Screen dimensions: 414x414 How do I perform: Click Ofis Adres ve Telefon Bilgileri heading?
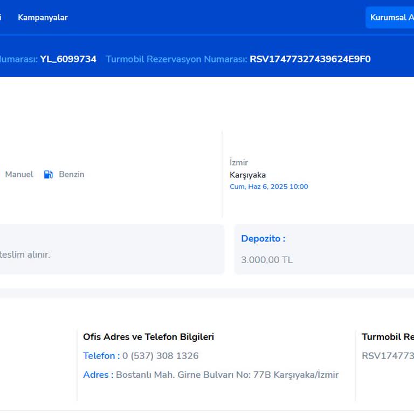point(148,337)
